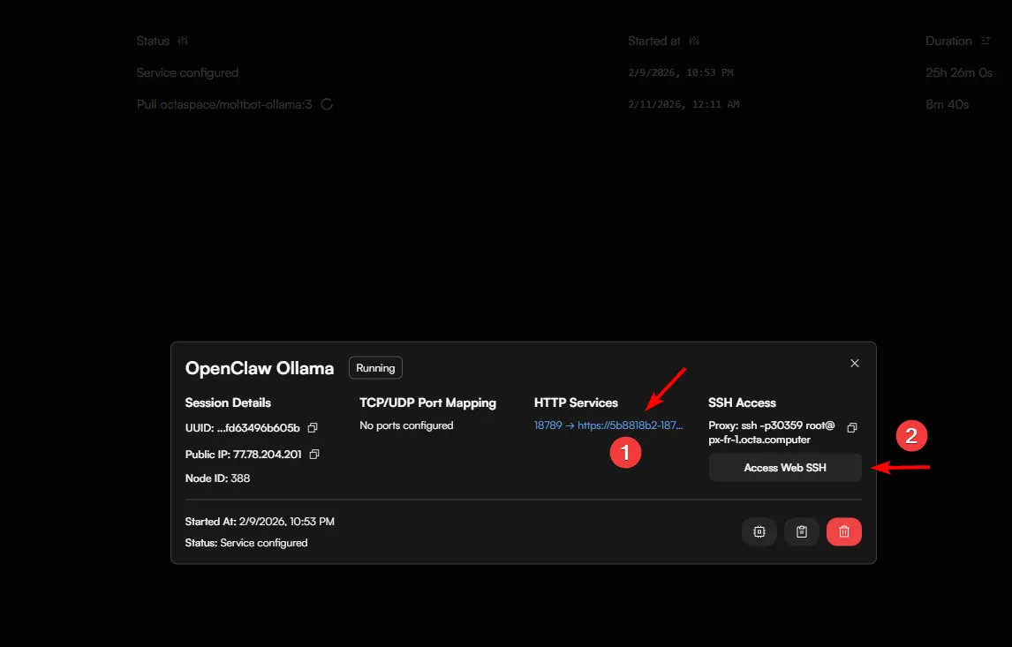Click the 8m 40s duration cell

tap(947, 104)
